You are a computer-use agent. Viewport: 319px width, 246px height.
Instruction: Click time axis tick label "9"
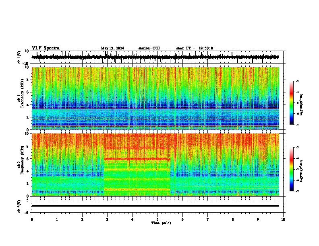tap(258, 219)
